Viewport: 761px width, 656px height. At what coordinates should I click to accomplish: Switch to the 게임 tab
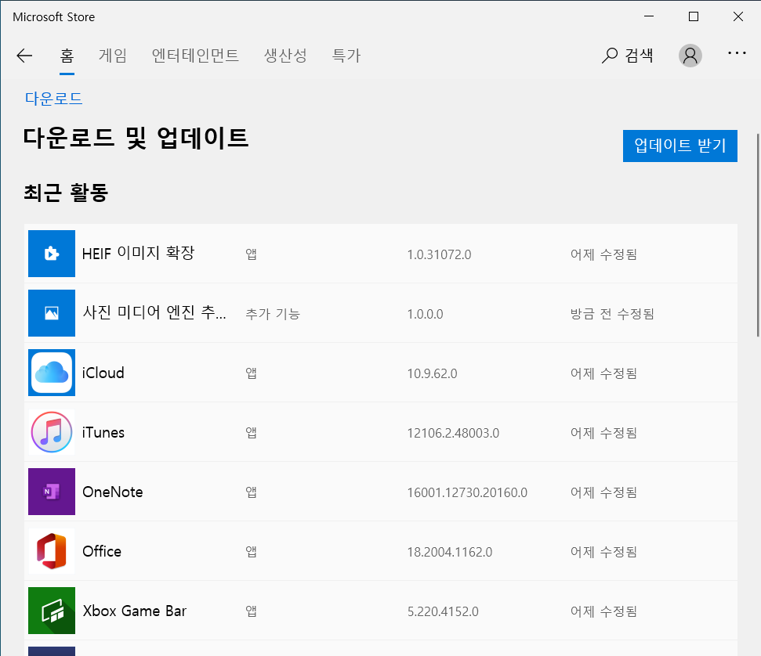[113, 56]
